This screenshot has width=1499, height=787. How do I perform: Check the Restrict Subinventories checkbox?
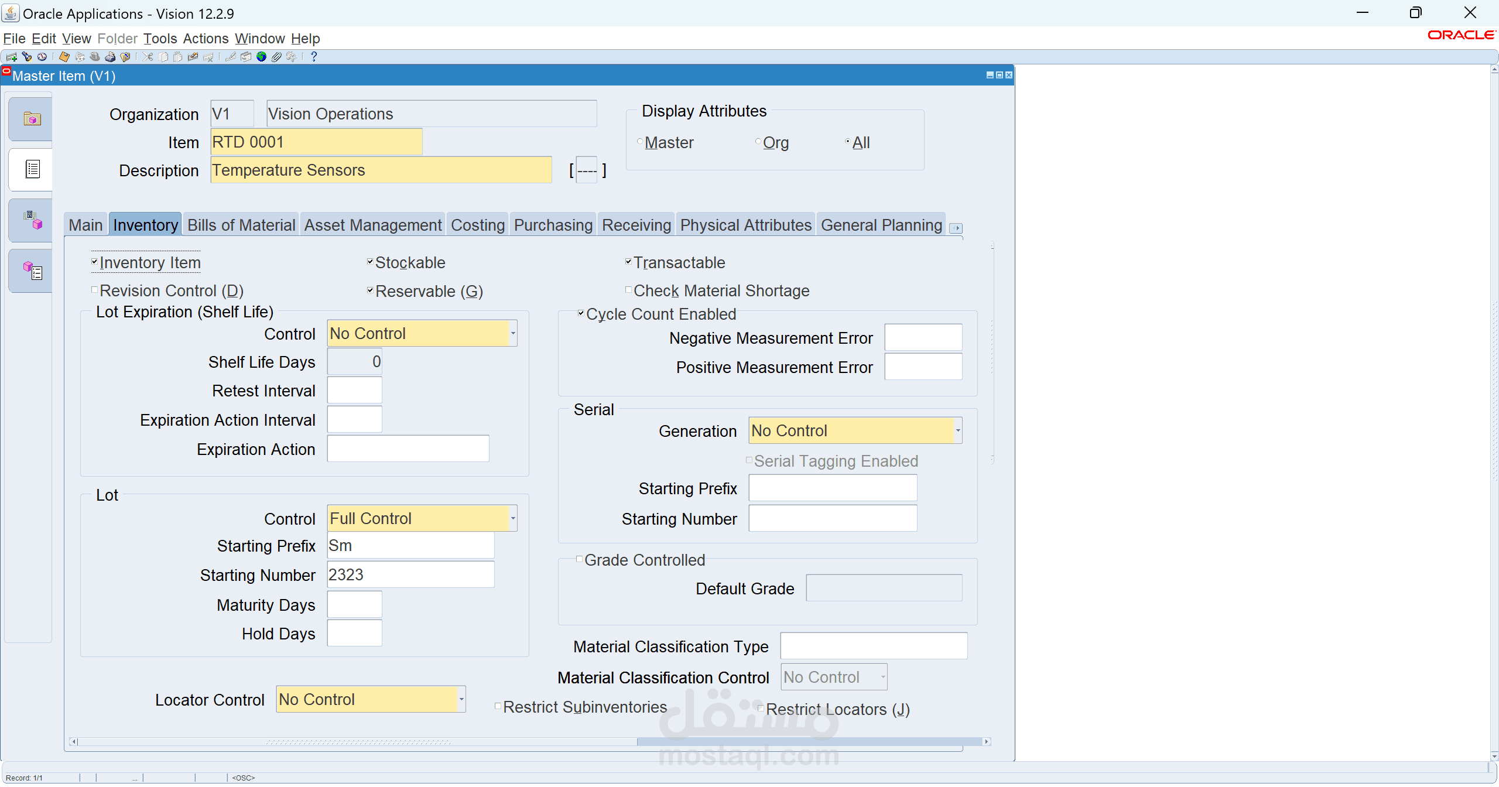(498, 706)
